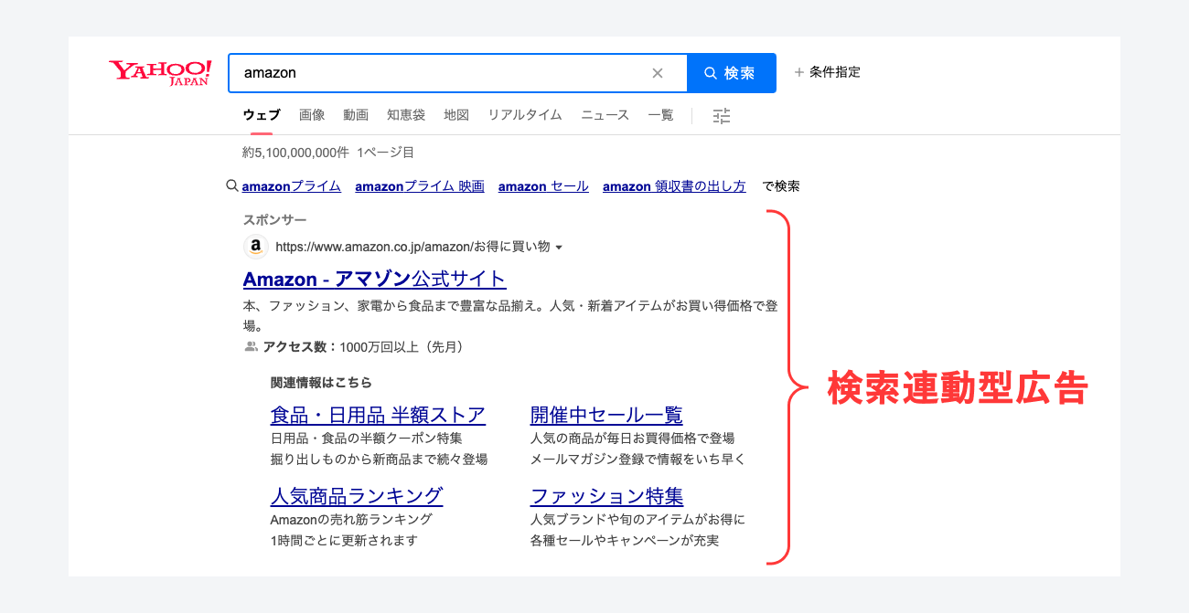Viewport: 1189px width, 613px height.
Task: Select the ウェブ tab
Action: 262,115
